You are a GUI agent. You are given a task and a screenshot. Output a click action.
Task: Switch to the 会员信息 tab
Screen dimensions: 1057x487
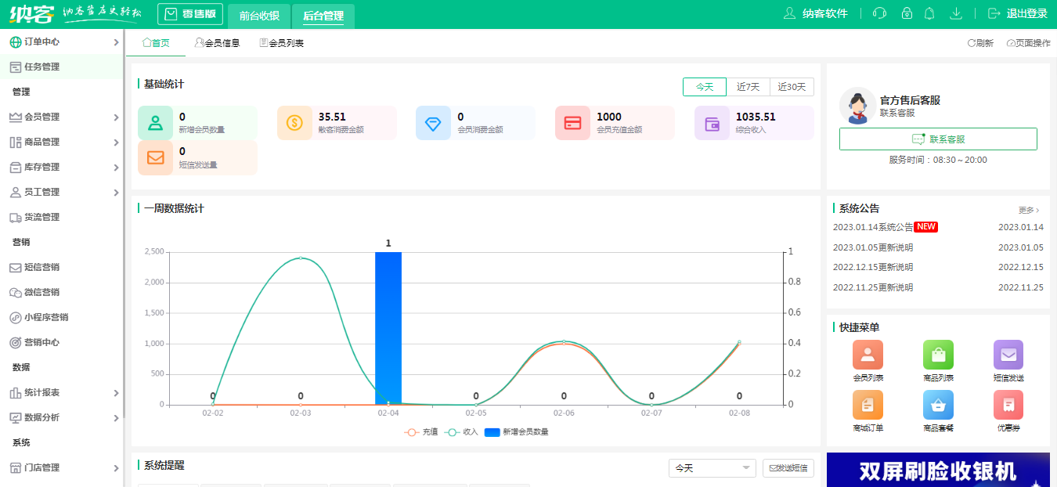click(217, 43)
